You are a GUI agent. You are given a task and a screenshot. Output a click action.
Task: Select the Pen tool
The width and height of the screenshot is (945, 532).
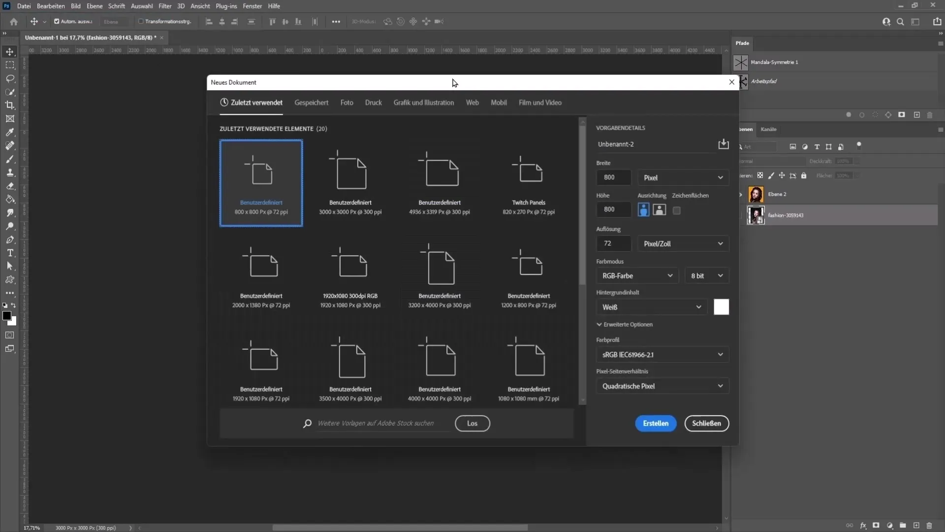[x=10, y=239]
